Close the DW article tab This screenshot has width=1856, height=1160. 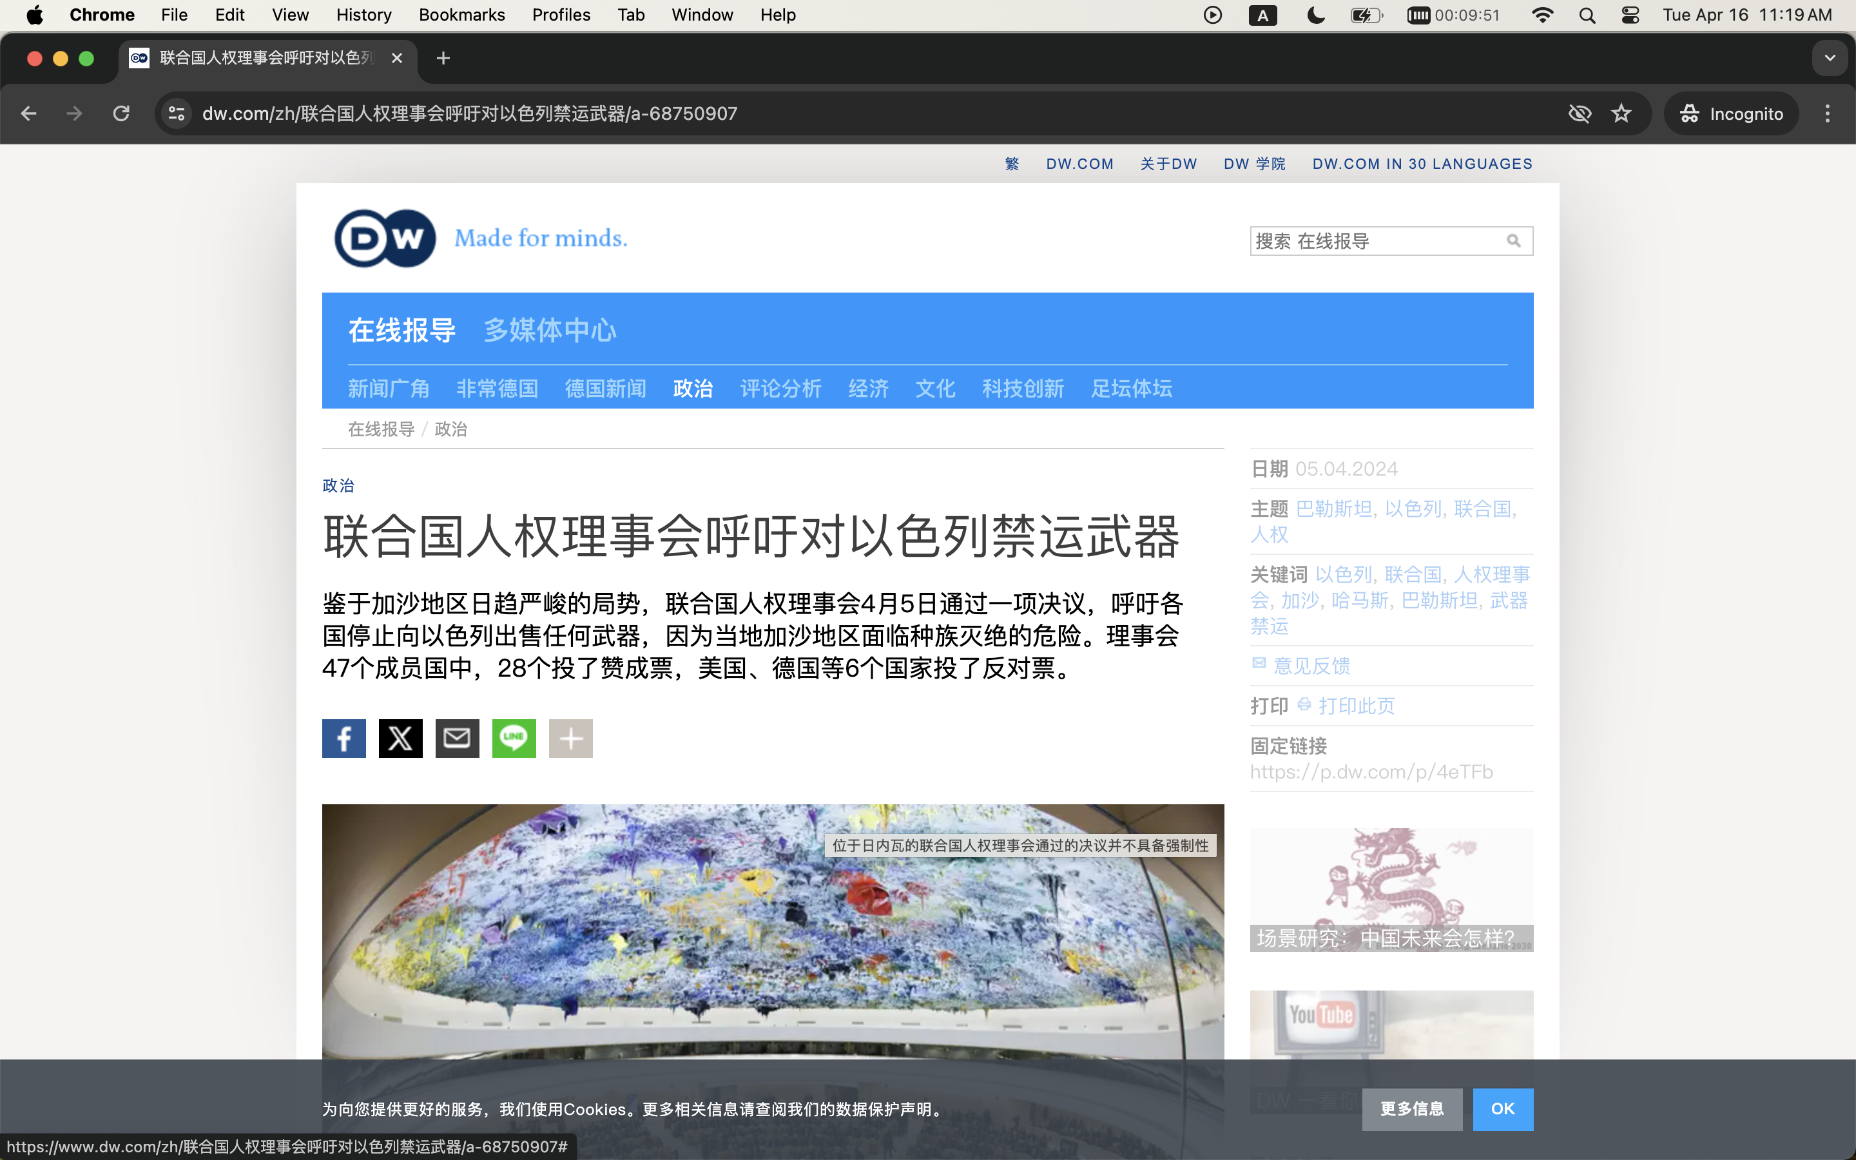click(396, 58)
